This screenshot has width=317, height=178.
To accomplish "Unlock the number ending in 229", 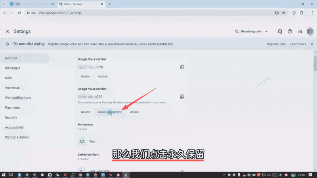I will (x=134, y=112).
